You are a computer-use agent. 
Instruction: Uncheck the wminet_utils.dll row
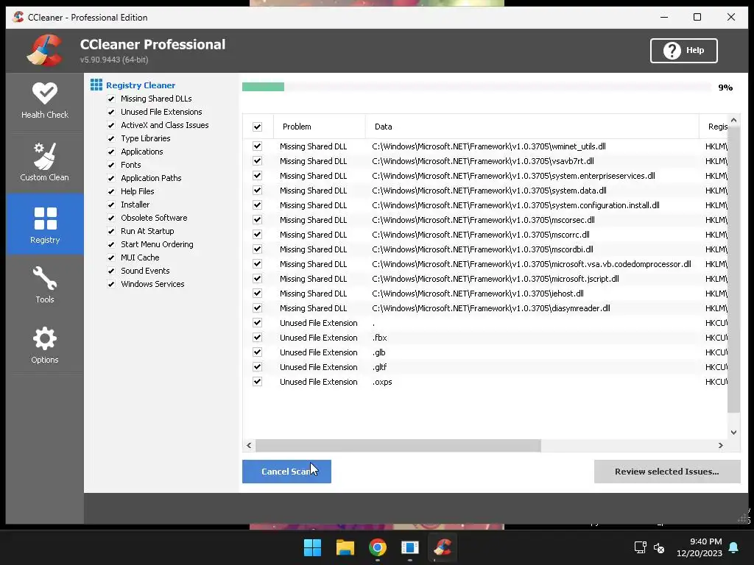click(257, 146)
